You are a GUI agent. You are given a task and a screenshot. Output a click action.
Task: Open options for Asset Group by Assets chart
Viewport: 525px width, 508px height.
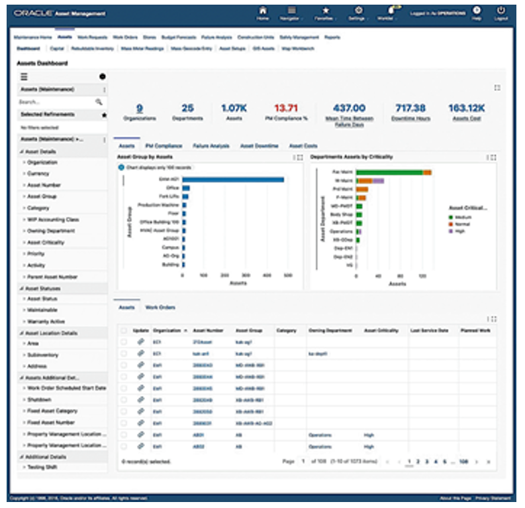(294, 157)
